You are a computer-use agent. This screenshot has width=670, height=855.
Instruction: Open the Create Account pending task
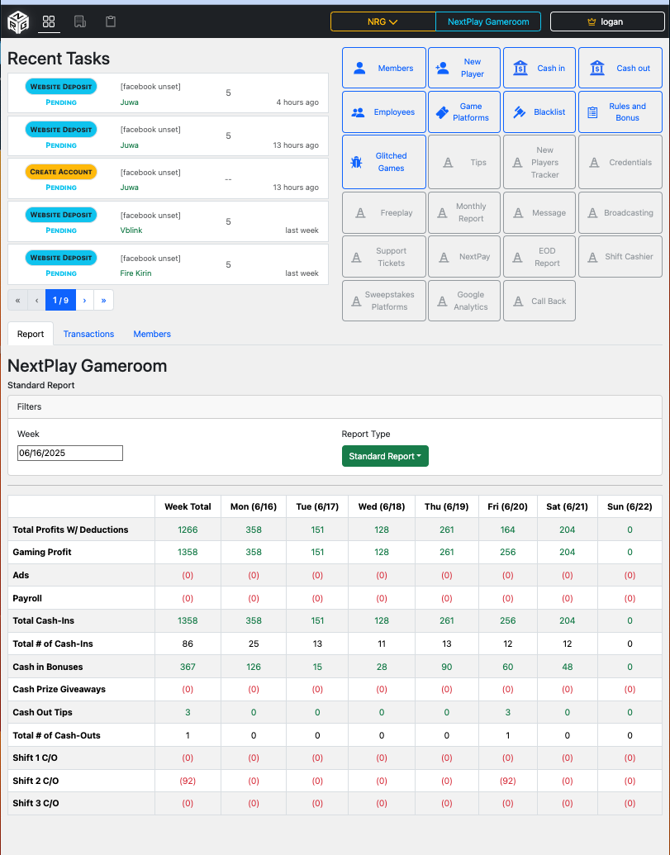(x=168, y=179)
